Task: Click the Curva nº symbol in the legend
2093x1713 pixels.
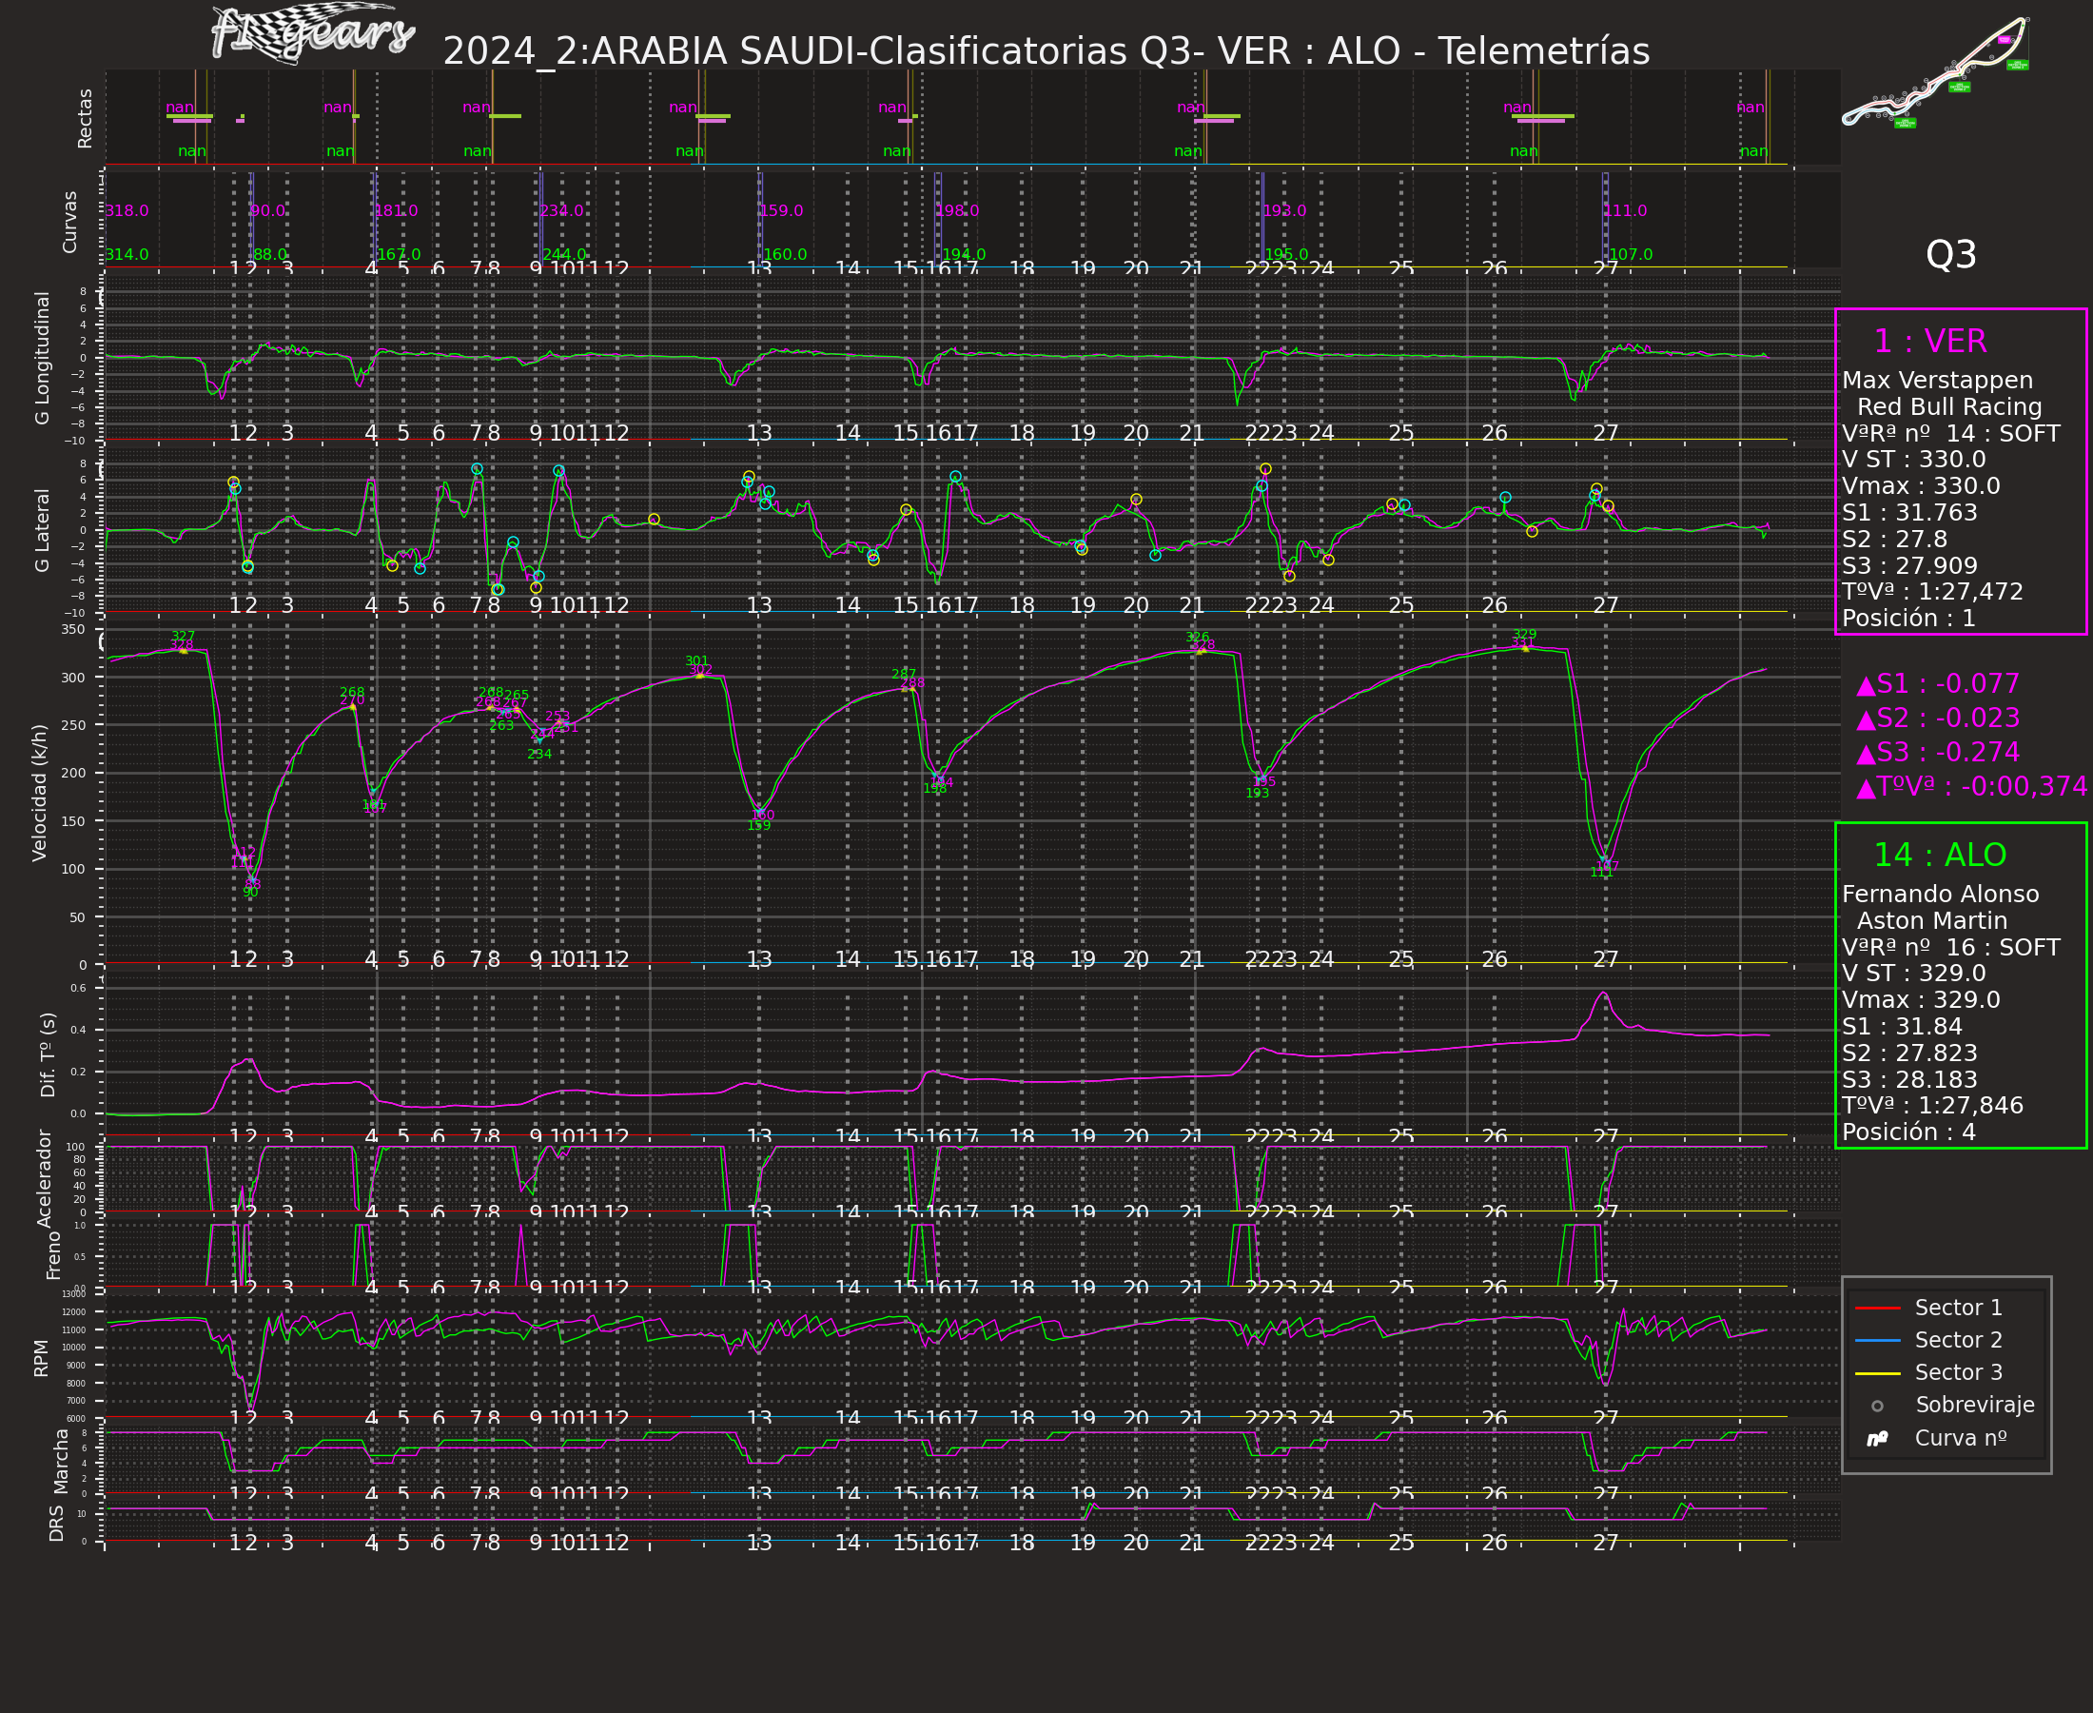Action: tap(1877, 1440)
